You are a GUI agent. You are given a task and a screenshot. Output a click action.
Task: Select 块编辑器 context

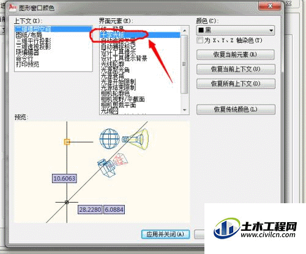point(53,53)
